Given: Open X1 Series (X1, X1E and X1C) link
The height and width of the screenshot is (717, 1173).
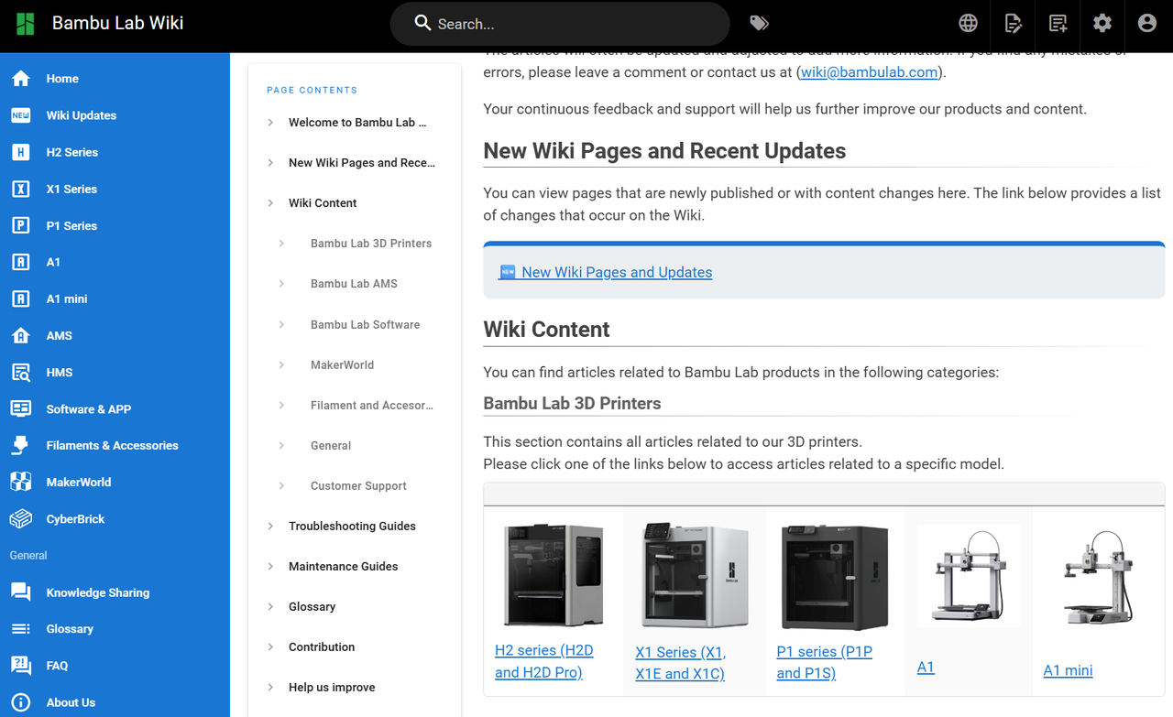Looking at the screenshot, I should pos(681,663).
